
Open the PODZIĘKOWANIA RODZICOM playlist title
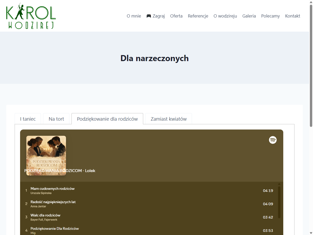click(53, 171)
